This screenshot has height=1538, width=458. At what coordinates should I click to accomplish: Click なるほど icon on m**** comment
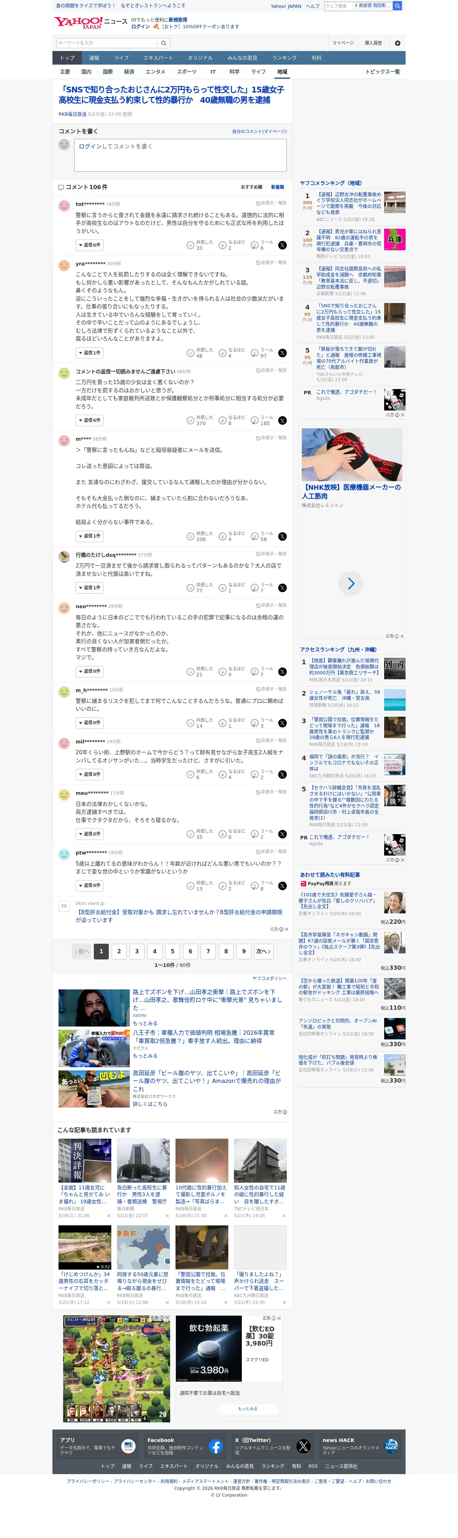[223, 537]
